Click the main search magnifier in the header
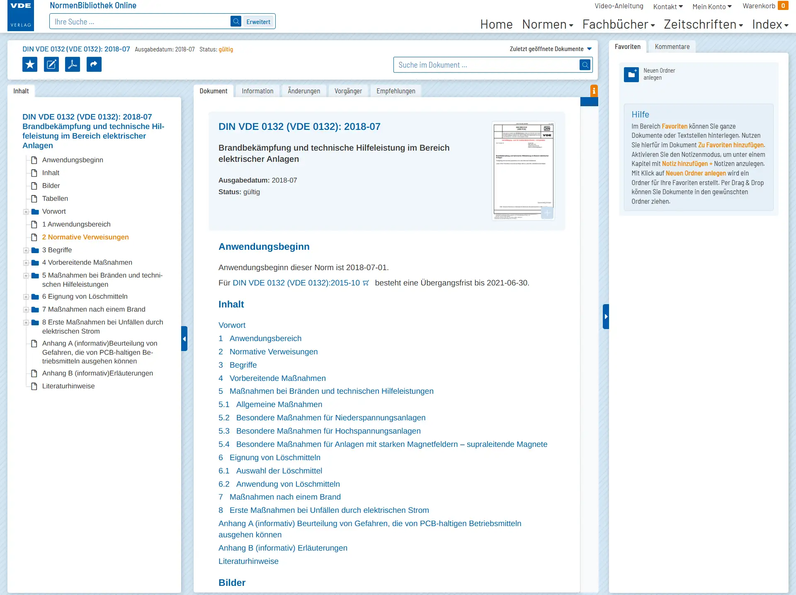The width and height of the screenshot is (796, 595). (x=236, y=21)
